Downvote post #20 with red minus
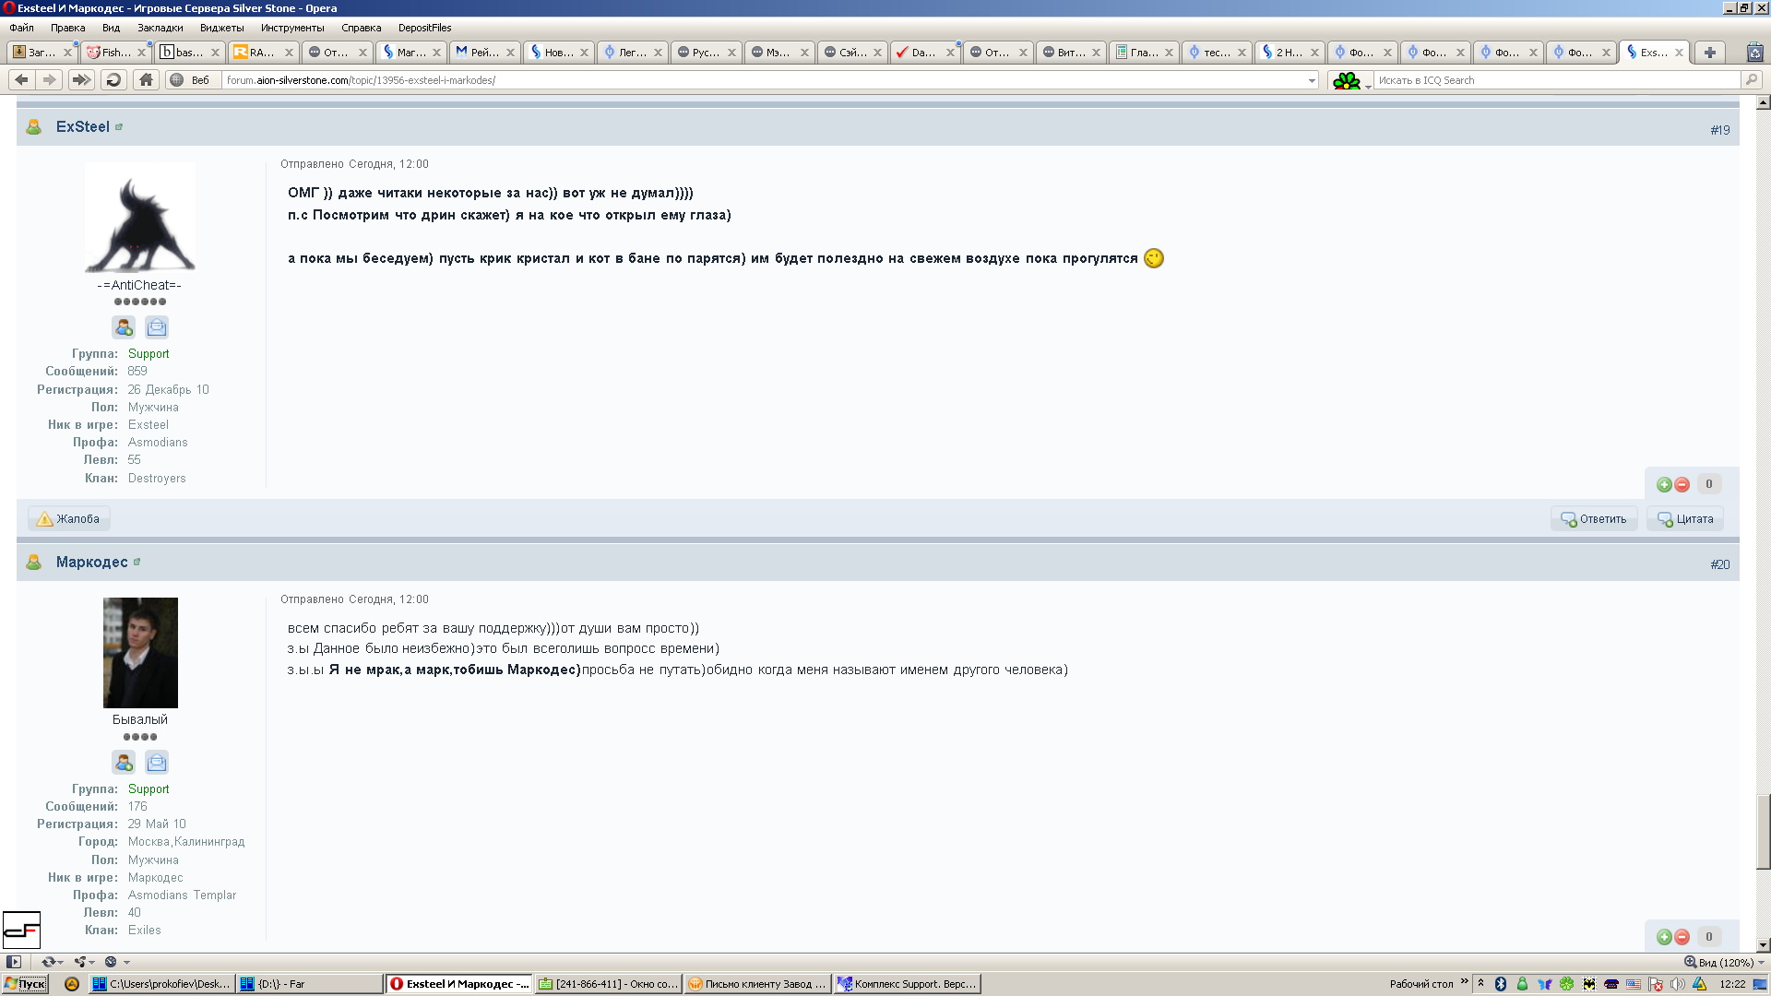Viewport: 1771px width, 996px height. click(x=1682, y=937)
